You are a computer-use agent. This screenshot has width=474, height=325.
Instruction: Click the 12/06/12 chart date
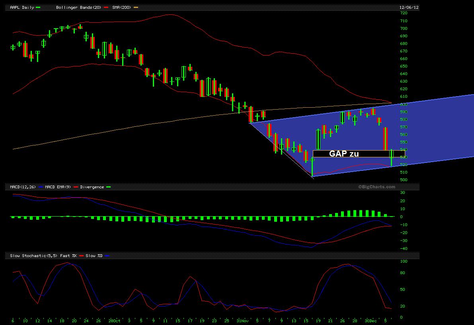coord(409,7)
